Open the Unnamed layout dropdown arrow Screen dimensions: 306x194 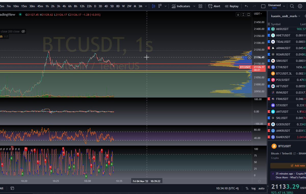click(x=284, y=6)
